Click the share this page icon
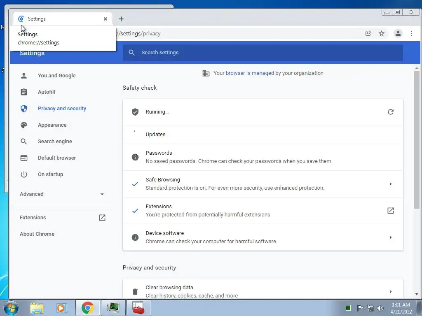Image resolution: width=422 pixels, height=316 pixels. pyautogui.click(x=368, y=33)
